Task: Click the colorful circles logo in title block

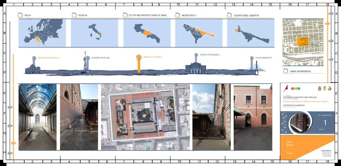Action: point(296,89)
